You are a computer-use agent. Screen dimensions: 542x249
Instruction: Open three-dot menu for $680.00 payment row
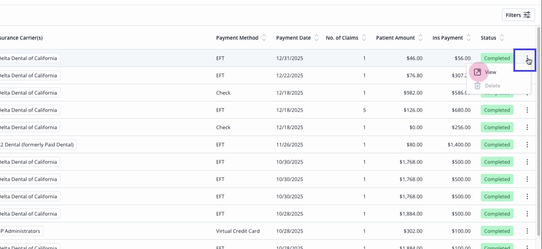[x=527, y=110]
